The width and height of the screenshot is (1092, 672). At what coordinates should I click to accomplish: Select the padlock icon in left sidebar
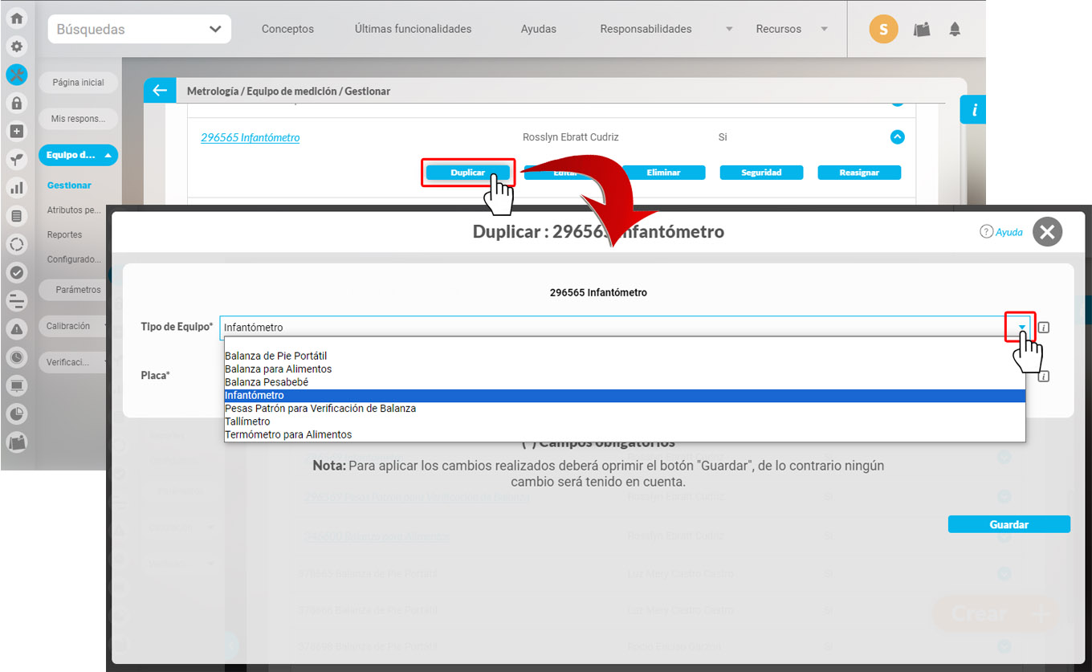click(x=16, y=103)
